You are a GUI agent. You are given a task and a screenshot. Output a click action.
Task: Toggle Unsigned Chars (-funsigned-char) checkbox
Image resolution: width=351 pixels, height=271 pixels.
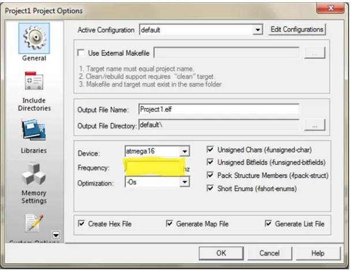pyautogui.click(x=210, y=149)
